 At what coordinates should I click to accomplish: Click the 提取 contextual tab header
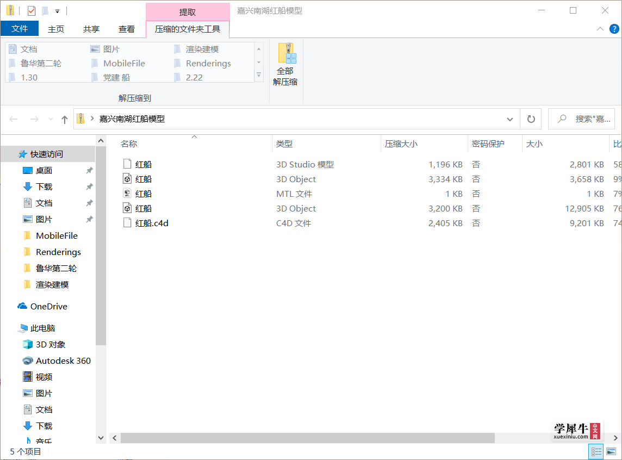point(188,12)
